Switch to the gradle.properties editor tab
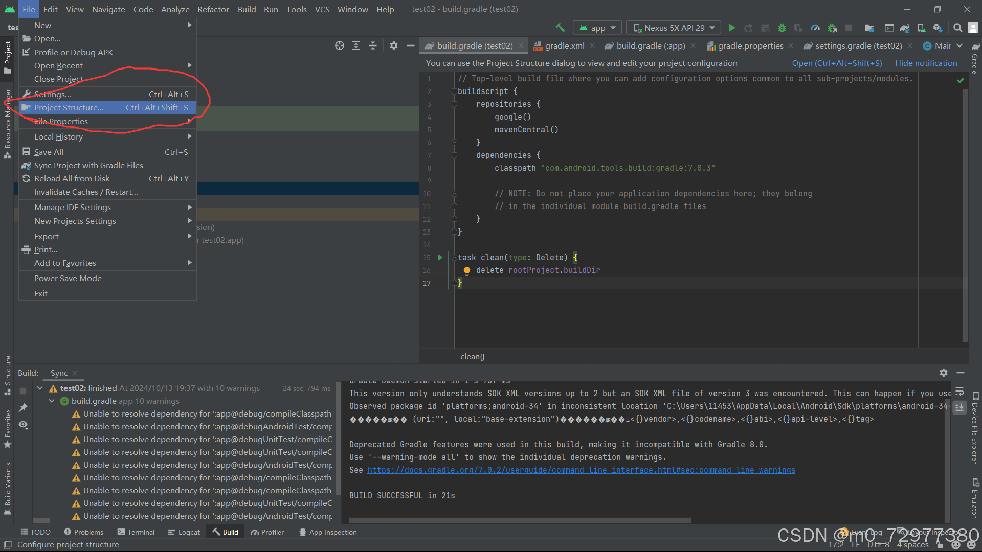Screen dimensions: 982x552 pos(750,46)
